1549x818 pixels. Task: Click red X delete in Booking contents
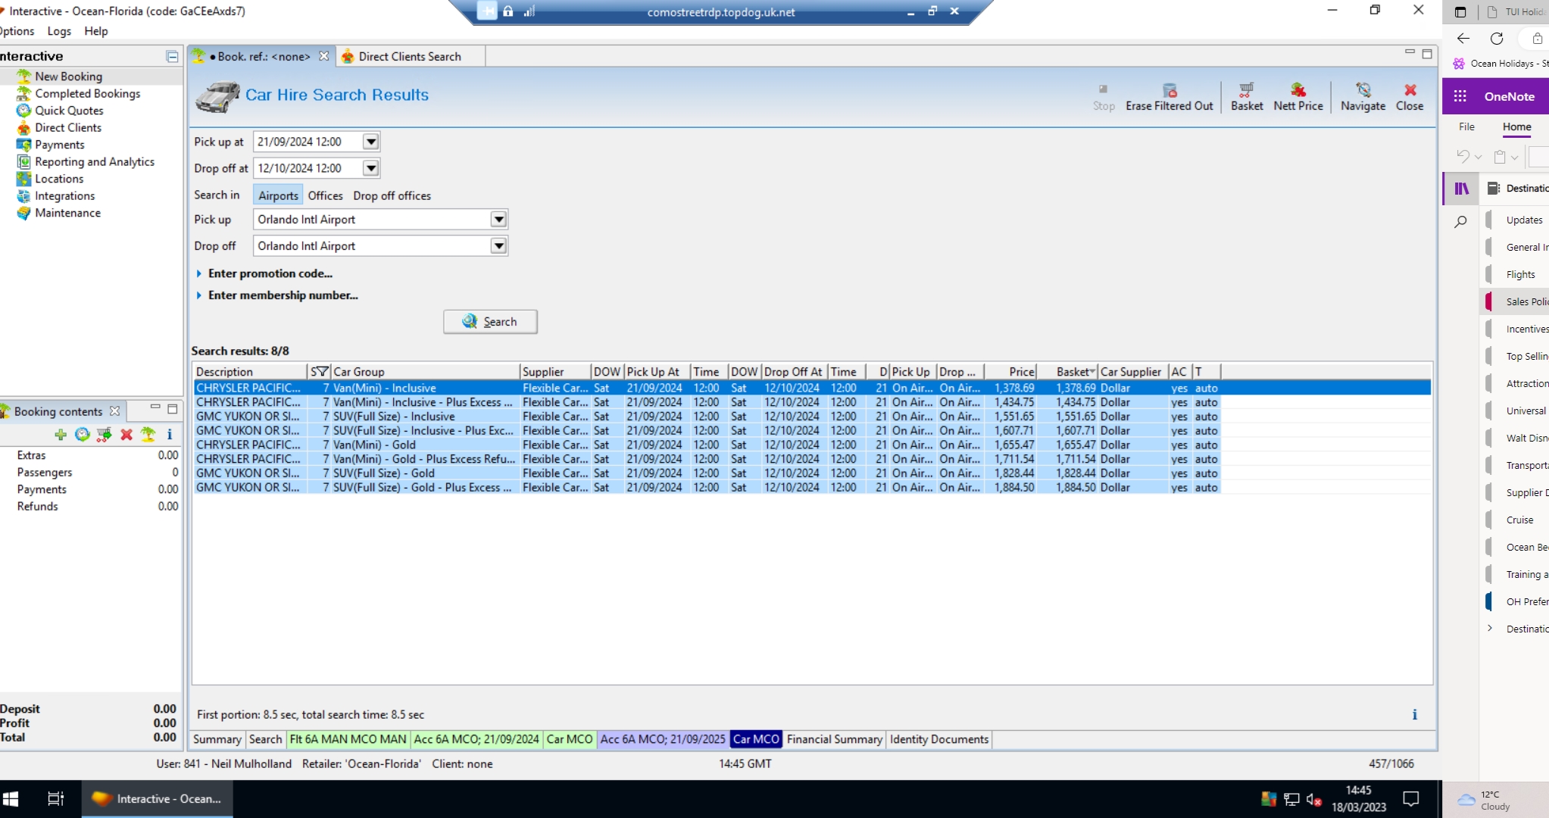point(126,434)
